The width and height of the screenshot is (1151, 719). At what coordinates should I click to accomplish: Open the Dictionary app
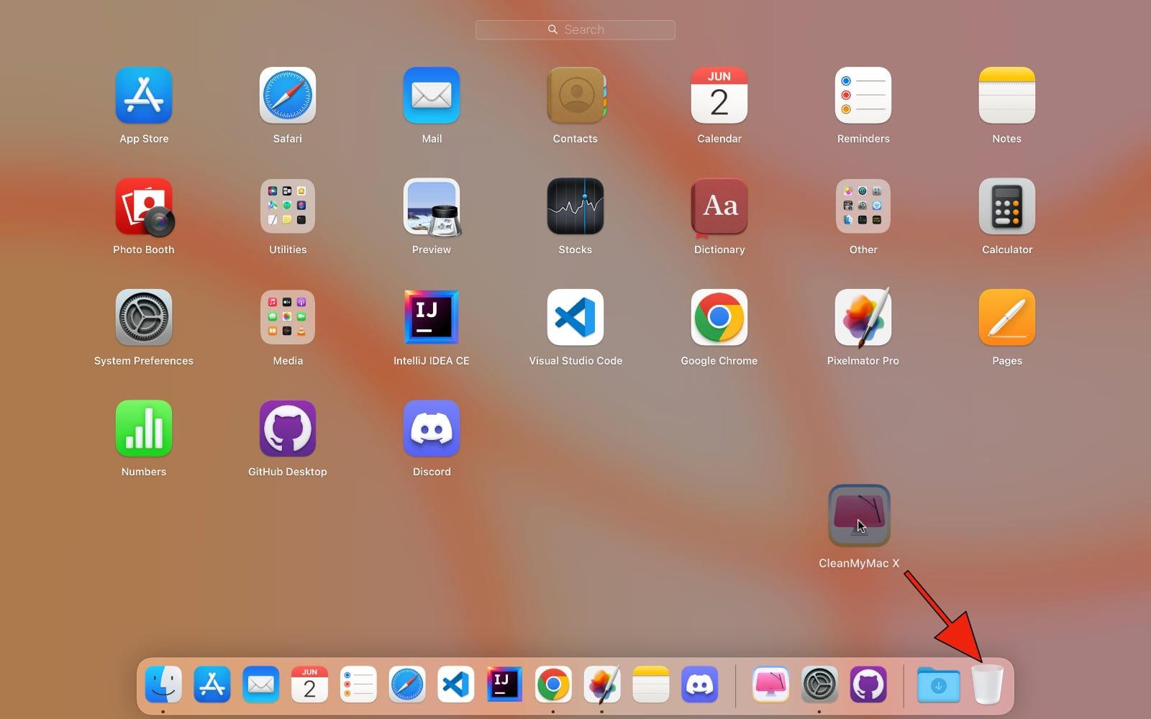coord(719,207)
